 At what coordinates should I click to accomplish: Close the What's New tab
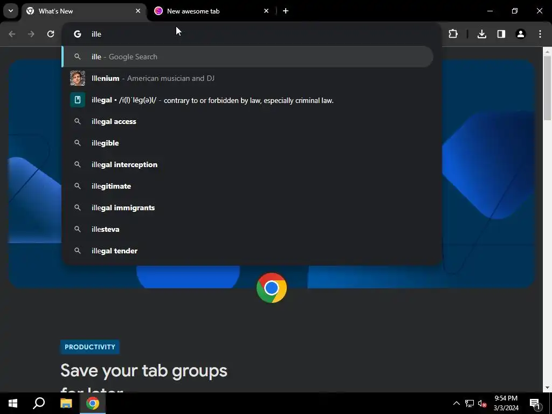point(138,11)
